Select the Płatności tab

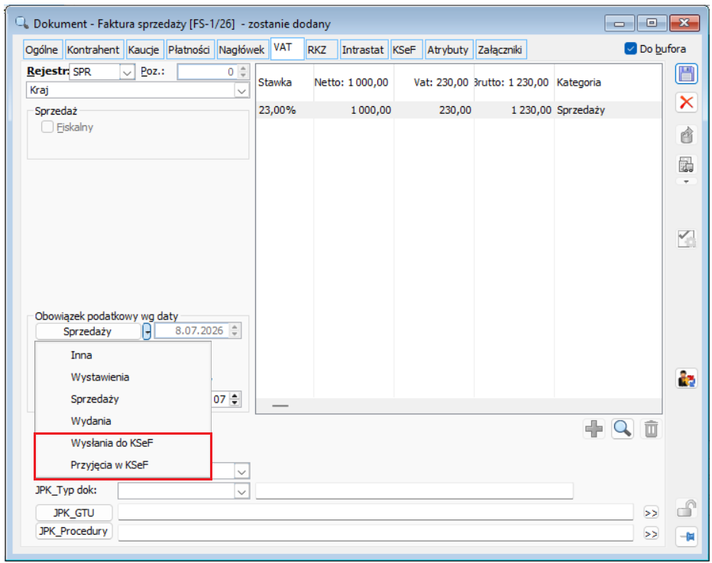pos(189,50)
